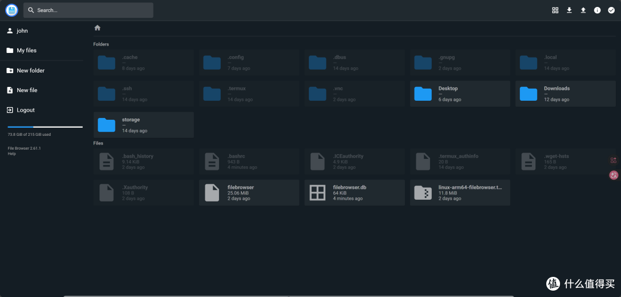This screenshot has width=621, height=297.
Task: Select the .ICEauthority file
Action: [354, 161]
